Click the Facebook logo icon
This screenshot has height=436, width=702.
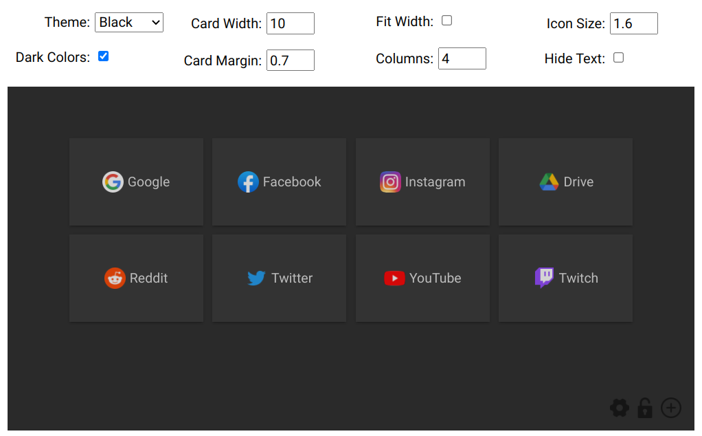click(x=248, y=182)
